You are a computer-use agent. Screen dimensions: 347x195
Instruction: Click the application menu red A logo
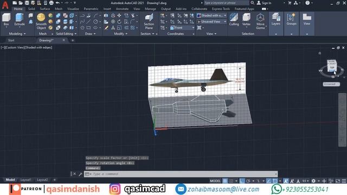tap(5, 5)
